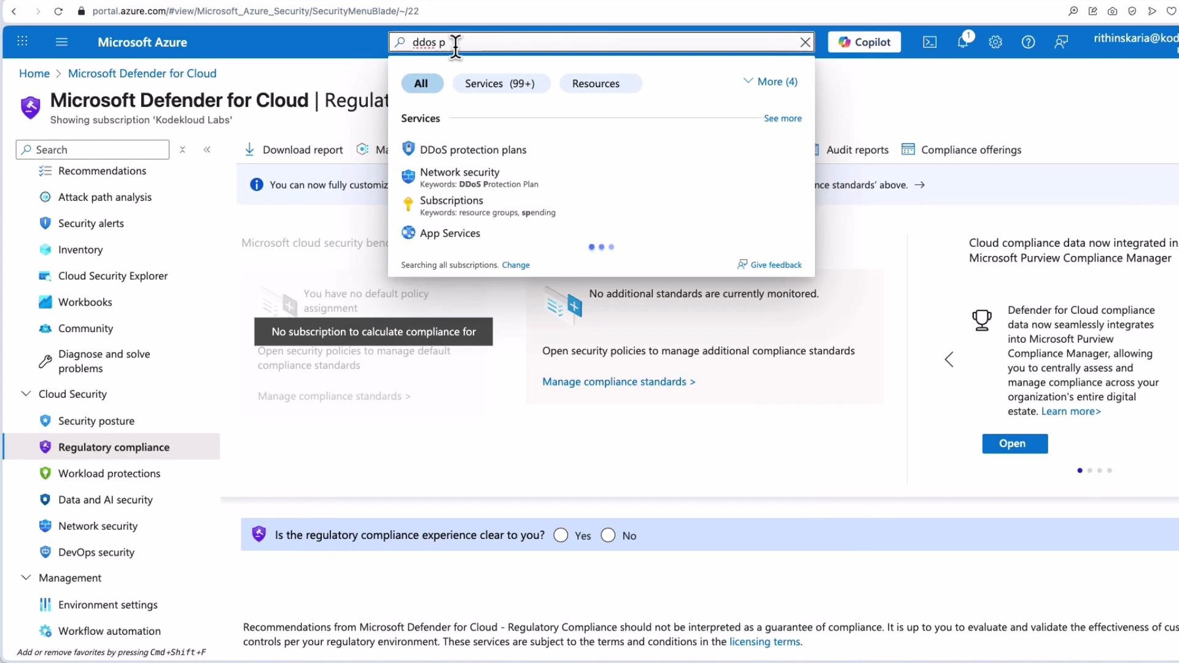
Task: Click the Inventory cube icon
Action: click(x=45, y=250)
